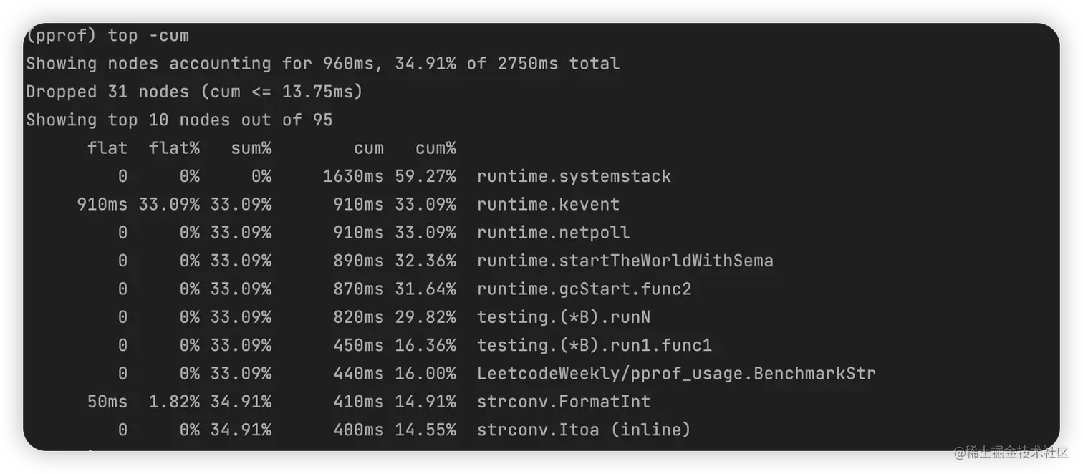This screenshot has width=1083, height=474.
Task: Click the "cum%" column header
Action: 435,148
